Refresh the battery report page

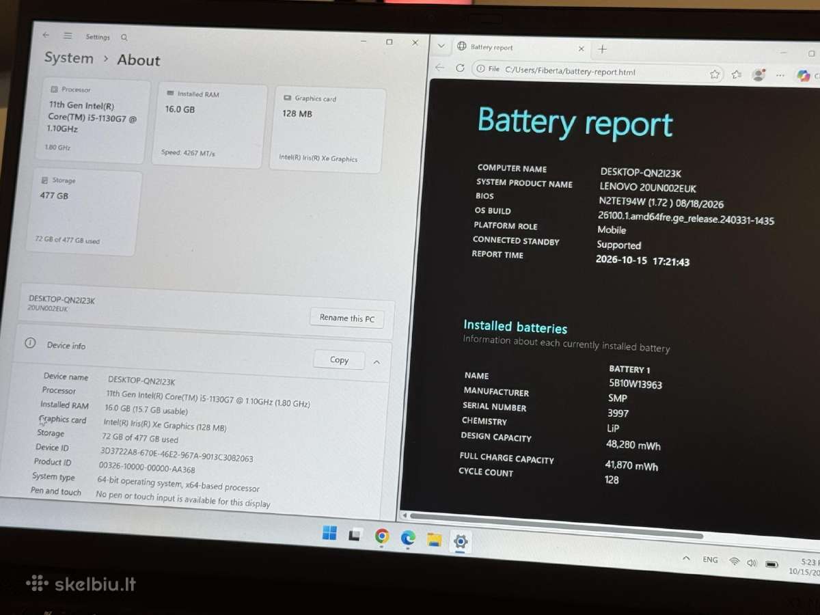tap(460, 68)
